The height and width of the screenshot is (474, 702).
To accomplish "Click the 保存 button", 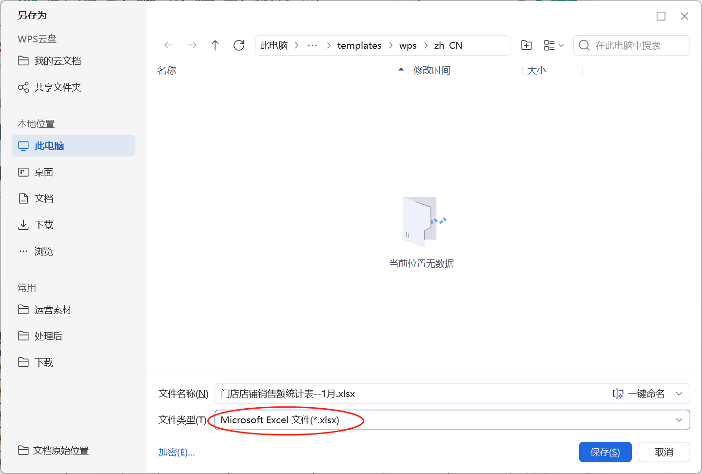I will [x=605, y=452].
